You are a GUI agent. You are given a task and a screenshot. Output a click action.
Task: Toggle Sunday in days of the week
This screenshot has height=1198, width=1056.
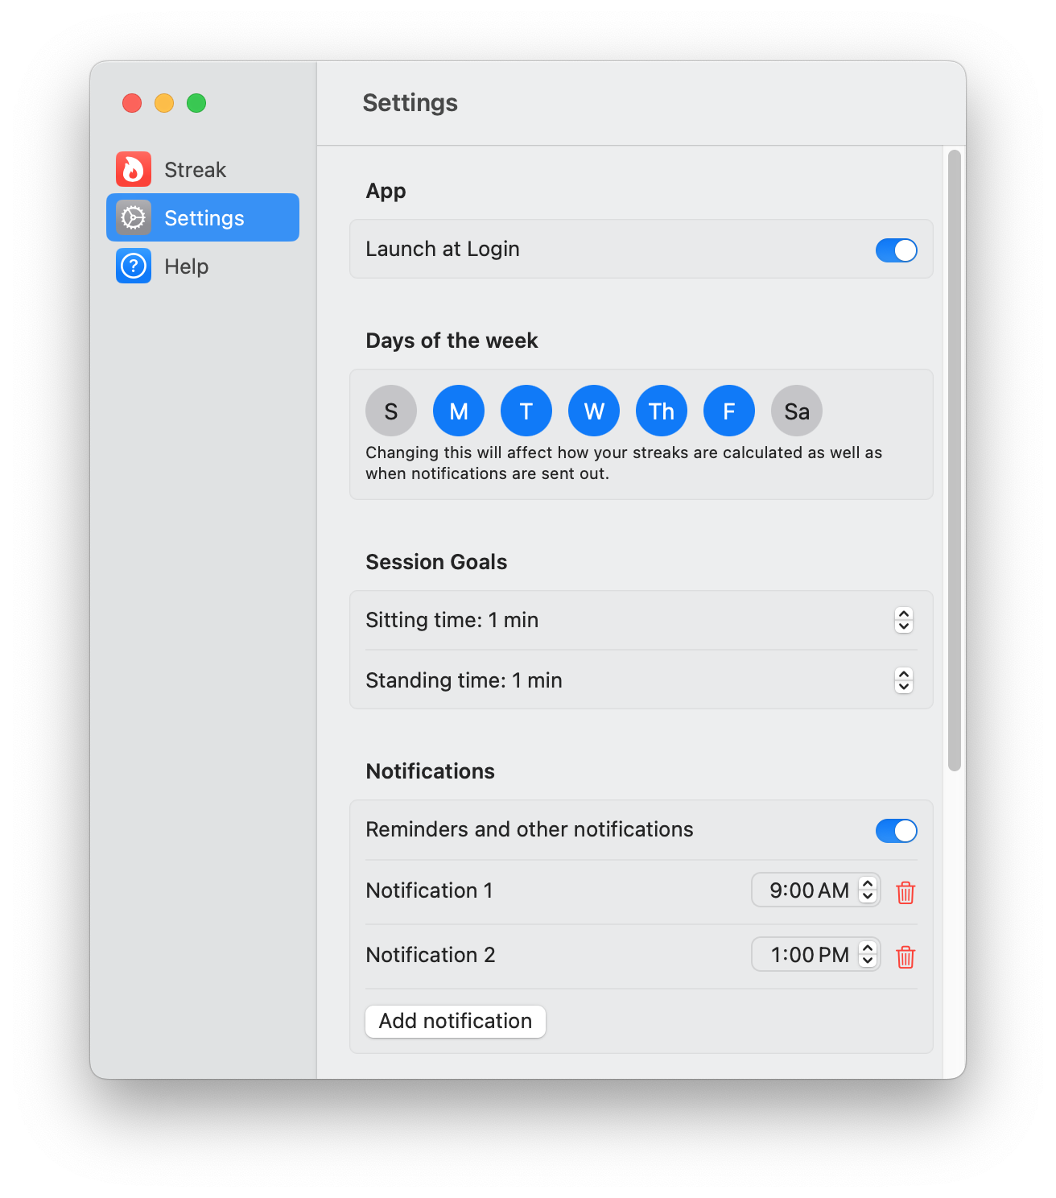391,411
